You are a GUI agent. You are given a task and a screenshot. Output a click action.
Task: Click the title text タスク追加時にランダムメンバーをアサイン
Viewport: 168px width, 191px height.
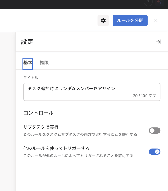click(71, 89)
